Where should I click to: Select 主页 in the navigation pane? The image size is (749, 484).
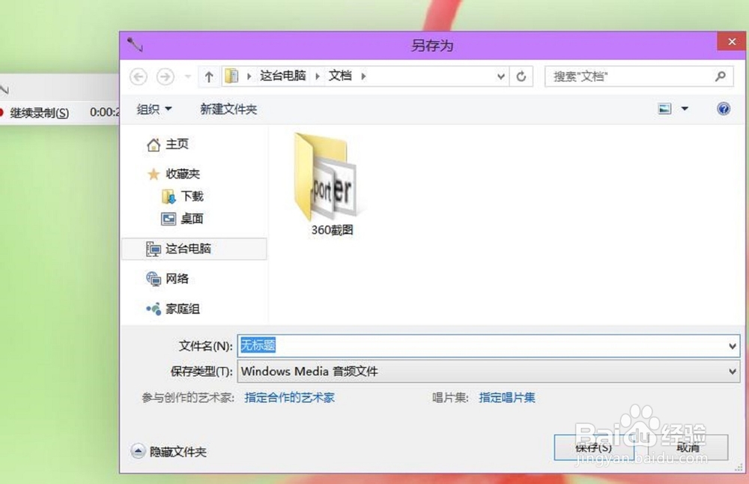click(168, 144)
